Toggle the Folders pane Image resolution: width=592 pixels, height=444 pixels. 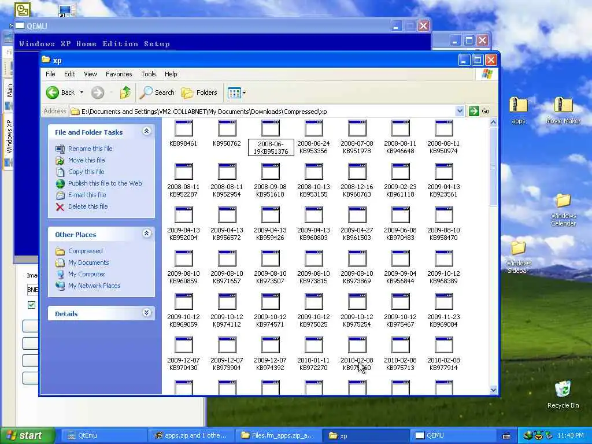tap(199, 92)
